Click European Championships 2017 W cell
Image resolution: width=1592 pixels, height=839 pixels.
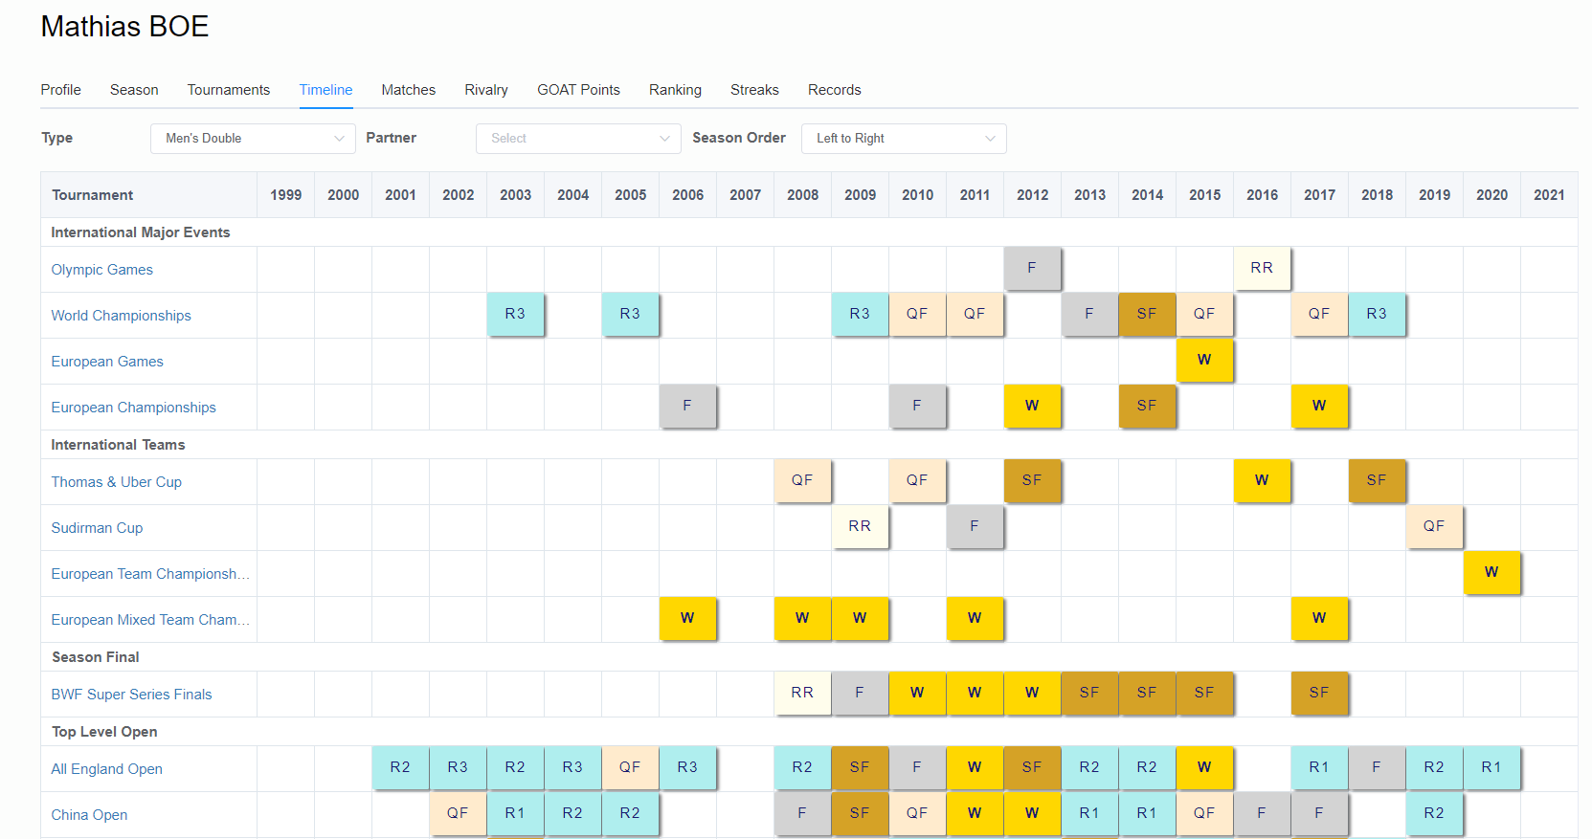[1319, 406]
